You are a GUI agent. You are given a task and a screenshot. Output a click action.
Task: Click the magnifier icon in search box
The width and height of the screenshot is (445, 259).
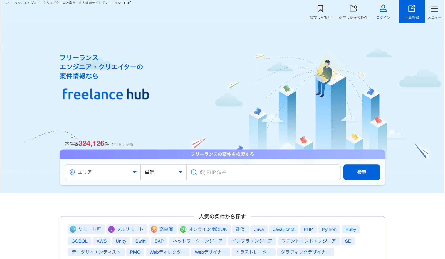click(x=194, y=172)
